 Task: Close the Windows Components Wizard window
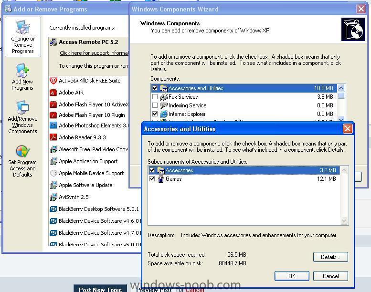pyautogui.click(x=361, y=9)
